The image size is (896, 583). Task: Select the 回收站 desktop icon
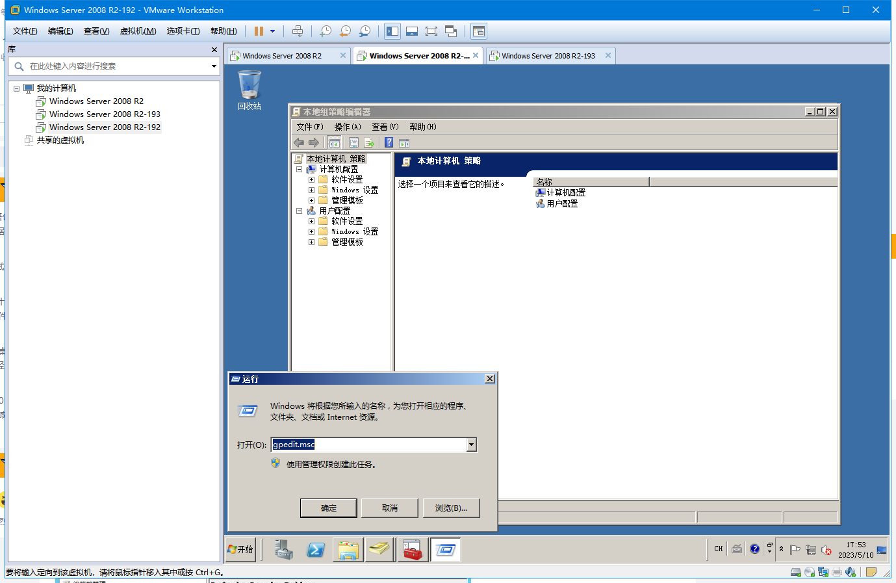[250, 90]
